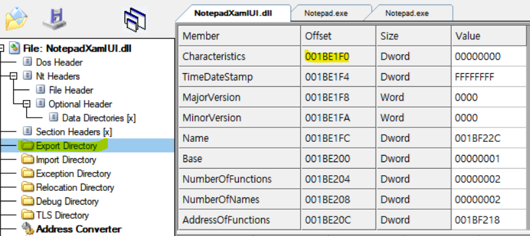The height and width of the screenshot is (236, 530).
Task: Select the TimeDateStamp member cell
Action: coord(239,77)
